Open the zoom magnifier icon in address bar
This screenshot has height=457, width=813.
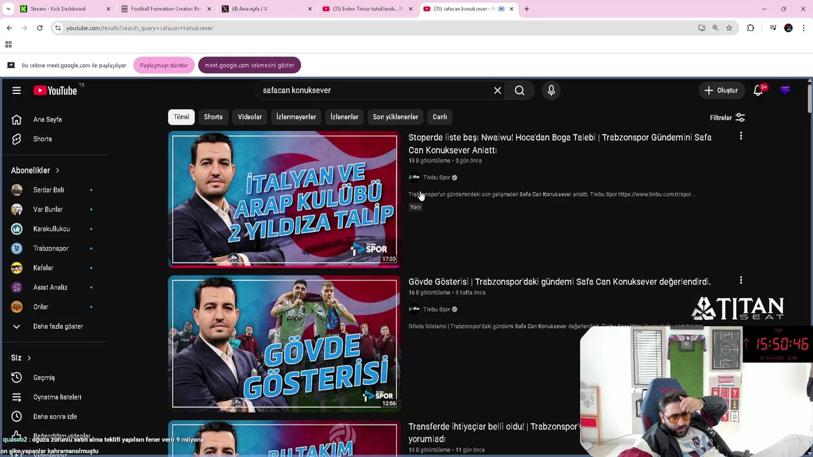point(715,28)
